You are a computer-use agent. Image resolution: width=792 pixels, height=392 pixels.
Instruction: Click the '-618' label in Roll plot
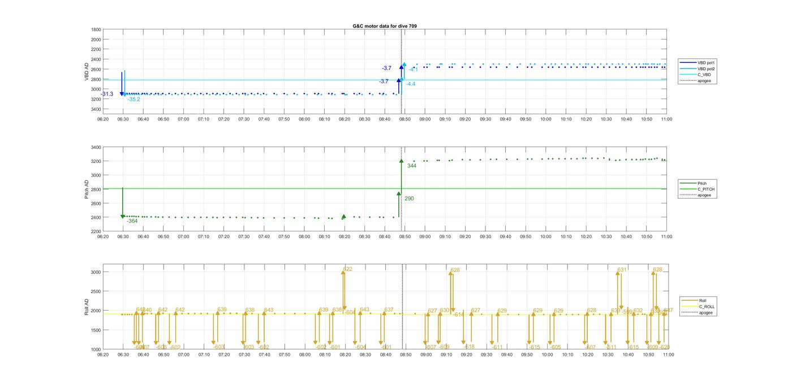[x=469, y=347]
